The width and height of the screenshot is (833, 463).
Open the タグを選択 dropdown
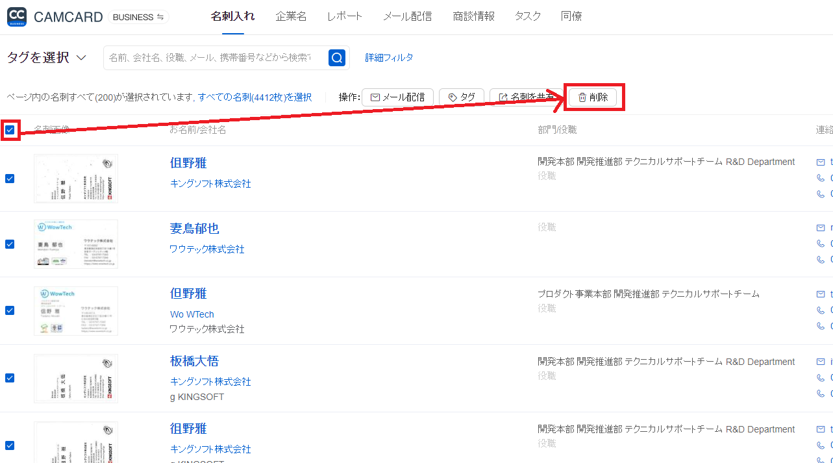pyautogui.click(x=47, y=58)
